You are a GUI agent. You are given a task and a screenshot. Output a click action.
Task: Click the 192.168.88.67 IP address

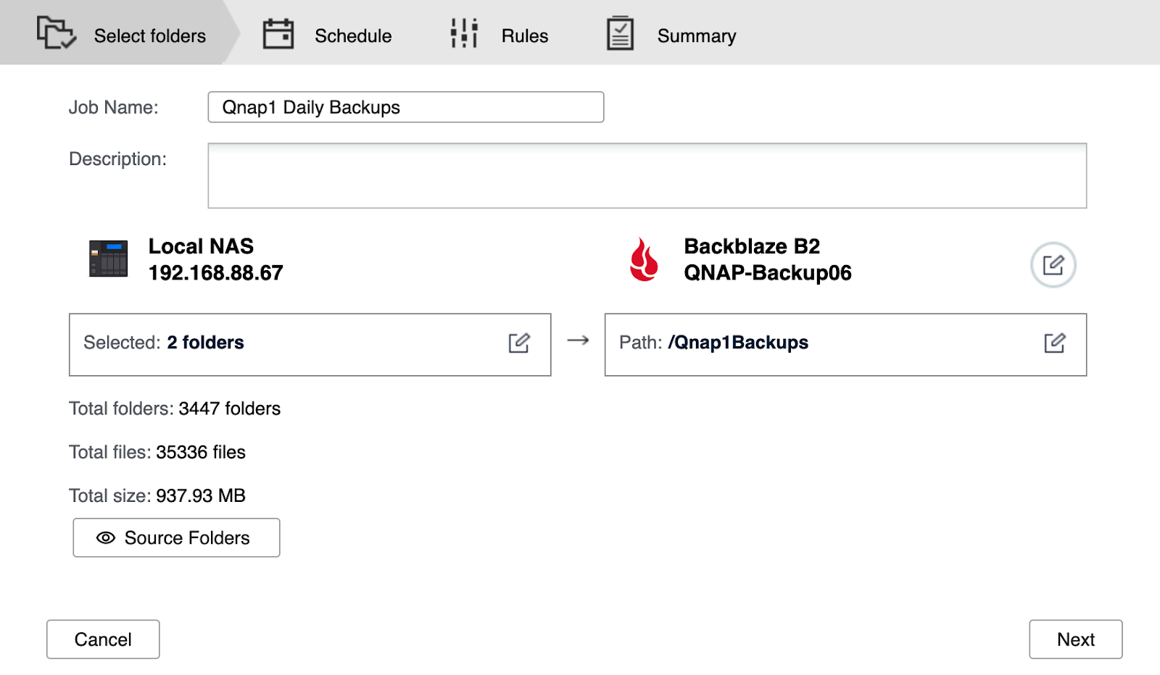tap(215, 273)
